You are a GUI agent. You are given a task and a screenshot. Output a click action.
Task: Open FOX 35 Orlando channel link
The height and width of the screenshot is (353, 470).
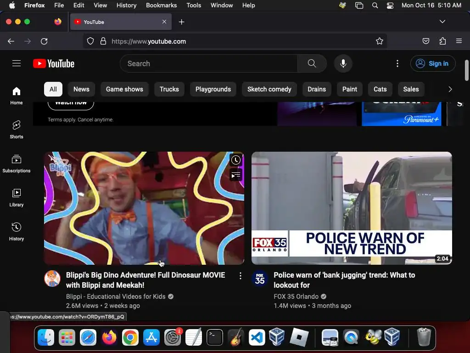click(x=296, y=296)
